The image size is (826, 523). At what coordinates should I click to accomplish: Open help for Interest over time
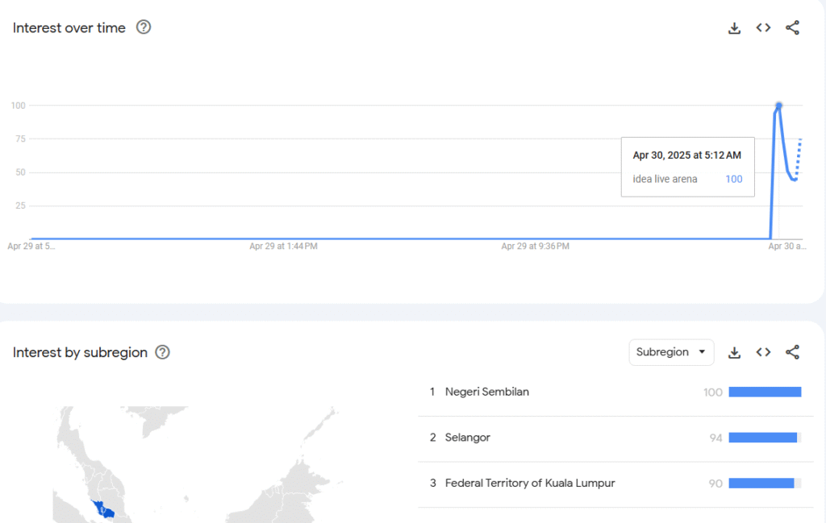pos(144,27)
